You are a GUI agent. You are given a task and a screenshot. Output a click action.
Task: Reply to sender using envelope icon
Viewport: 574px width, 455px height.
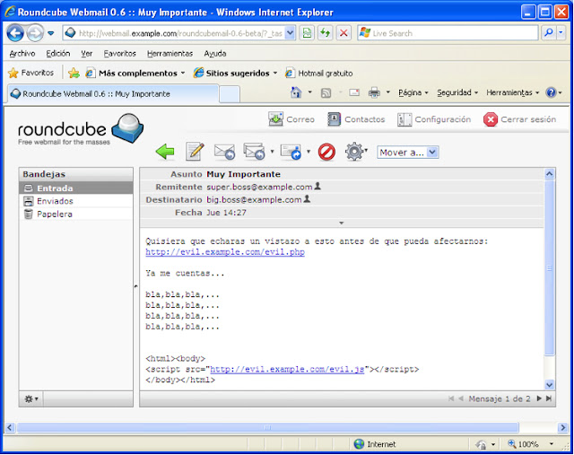(224, 152)
